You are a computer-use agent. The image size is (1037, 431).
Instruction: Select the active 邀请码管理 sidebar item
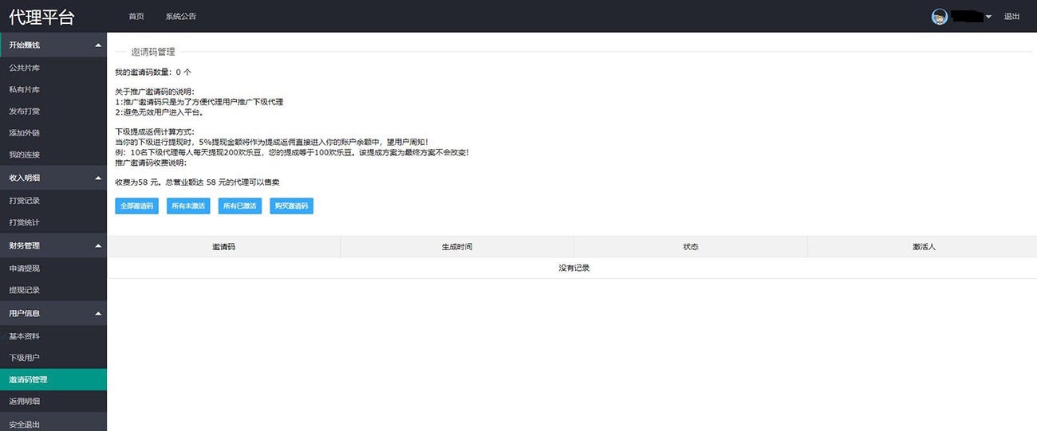coord(53,379)
